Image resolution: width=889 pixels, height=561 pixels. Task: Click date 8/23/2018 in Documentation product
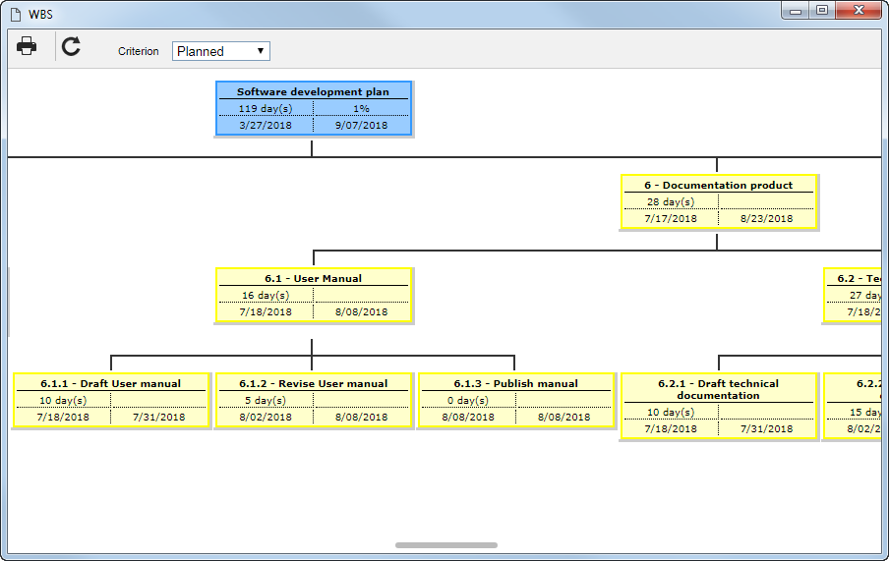766,219
